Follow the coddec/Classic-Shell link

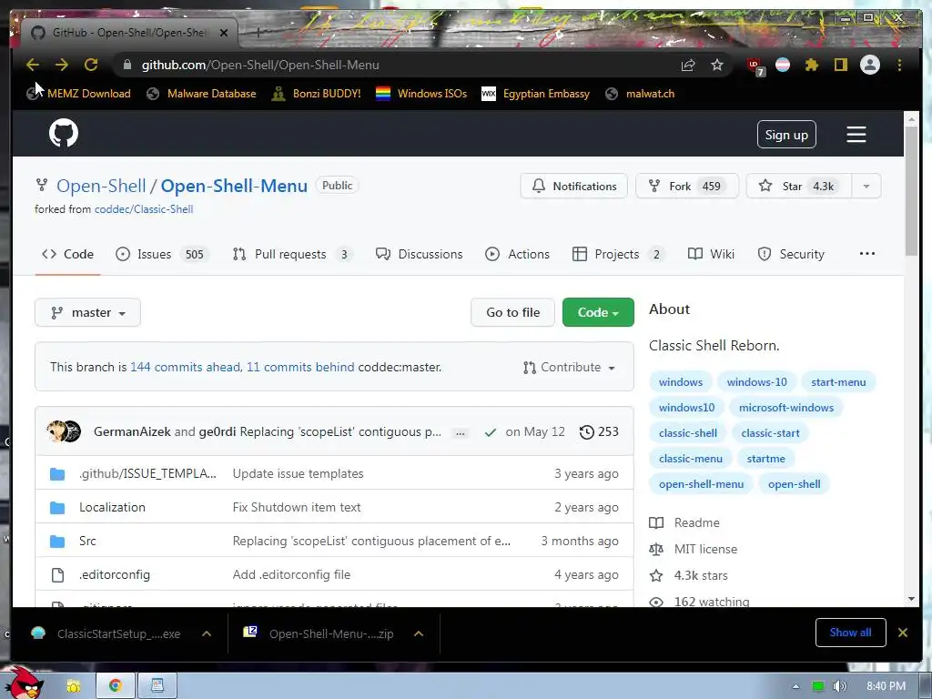tap(144, 209)
